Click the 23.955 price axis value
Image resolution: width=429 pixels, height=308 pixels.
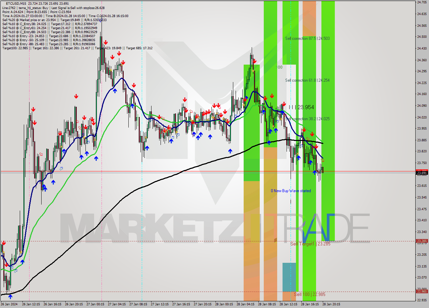[x=422, y=128]
